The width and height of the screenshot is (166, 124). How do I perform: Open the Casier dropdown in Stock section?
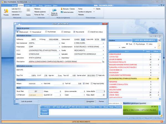(84, 95)
